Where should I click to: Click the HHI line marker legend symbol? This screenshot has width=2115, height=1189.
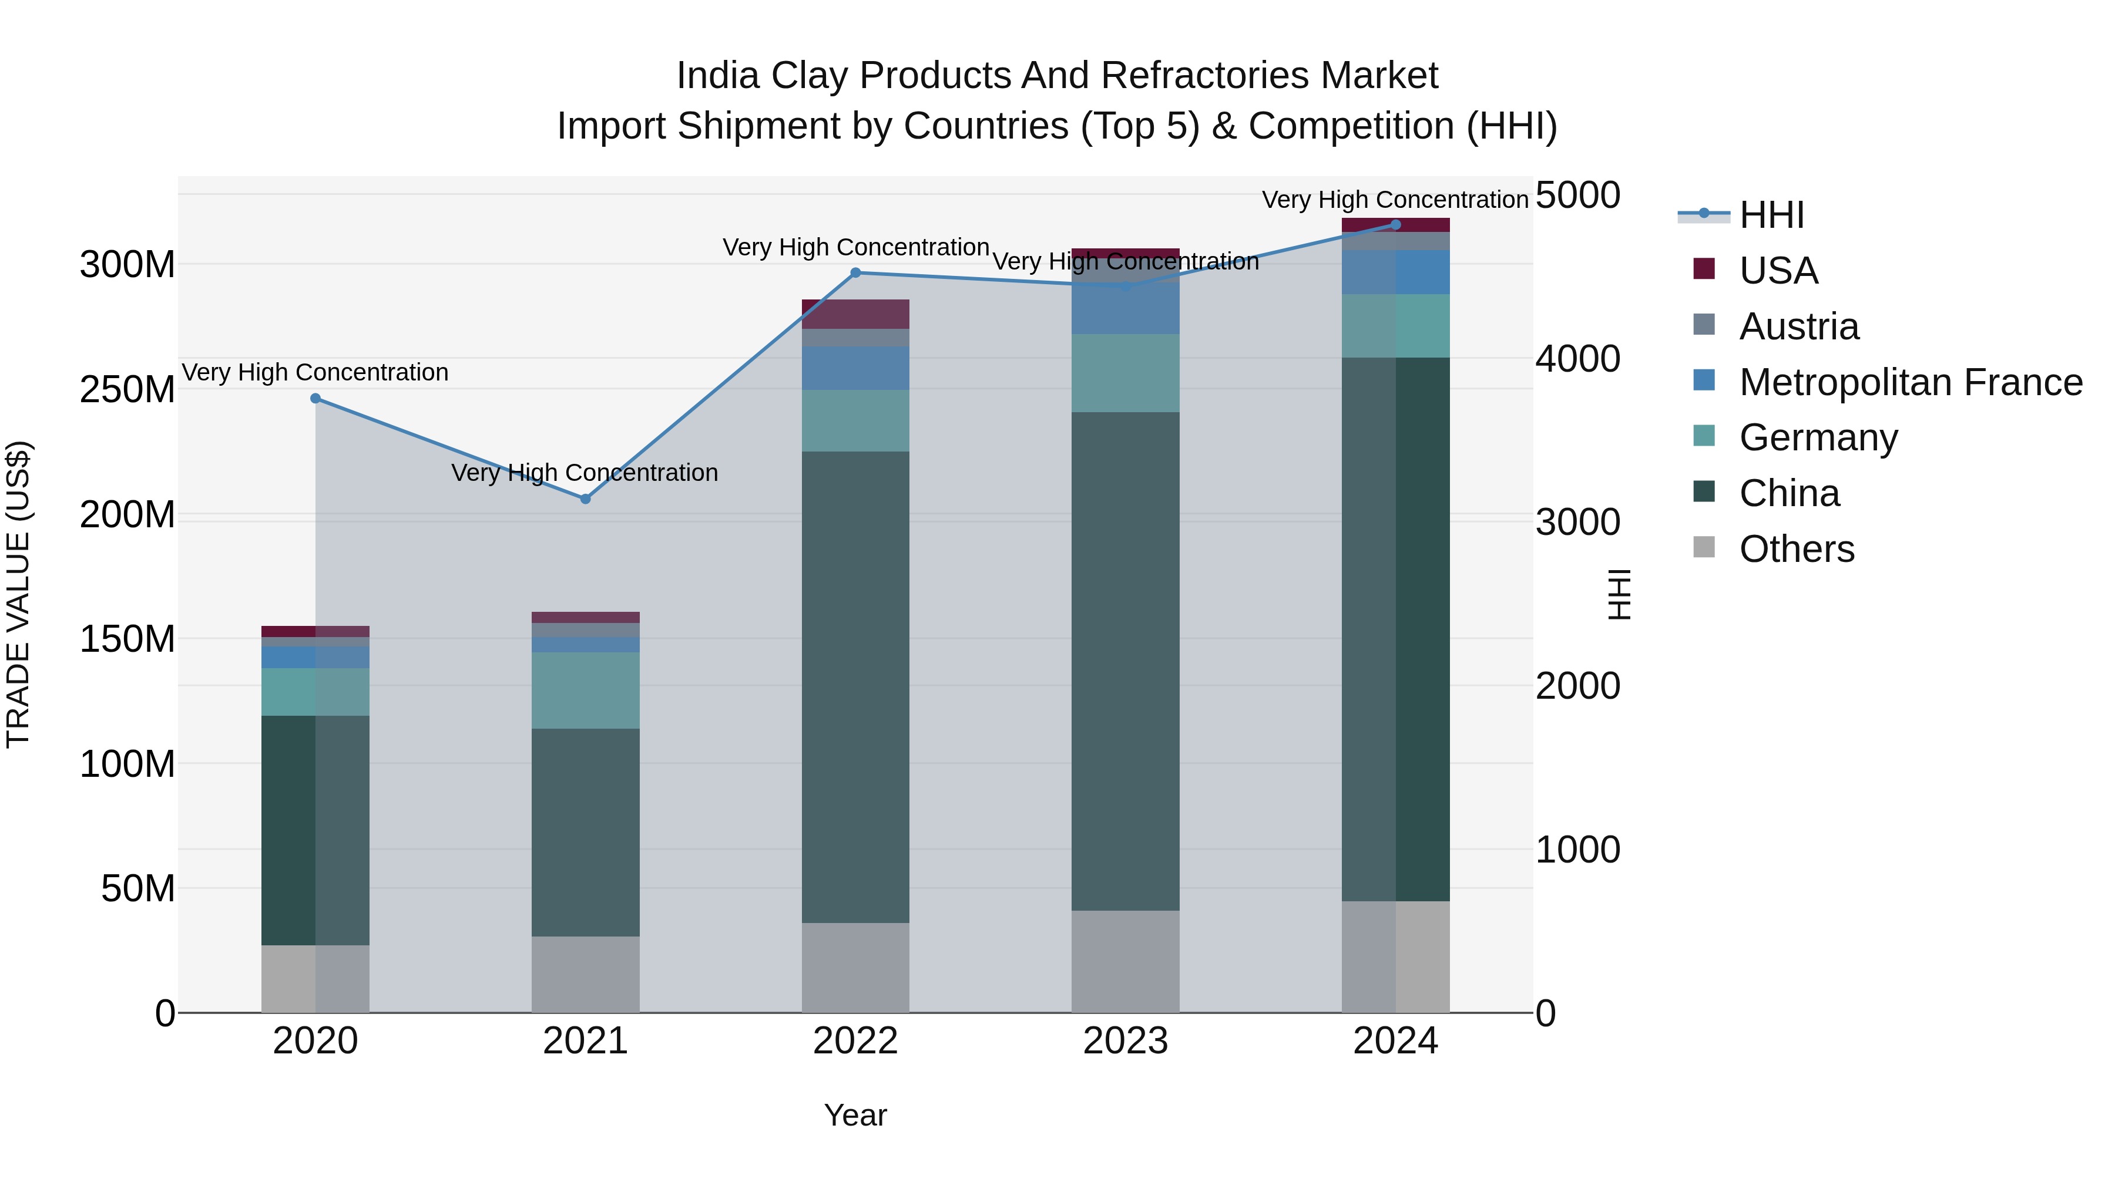click(1704, 213)
